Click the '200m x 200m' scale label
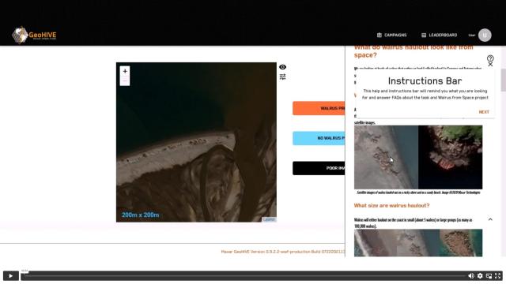This screenshot has width=506, height=284. point(141,215)
